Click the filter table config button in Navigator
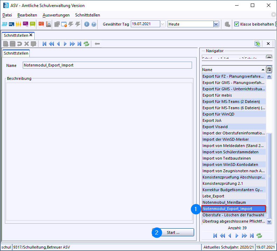 [x=269, y=57]
